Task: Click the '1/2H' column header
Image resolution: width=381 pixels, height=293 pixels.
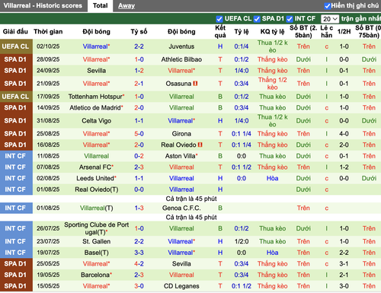Action: [344, 32]
